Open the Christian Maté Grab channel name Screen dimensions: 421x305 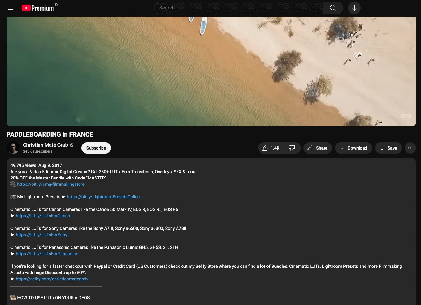[x=45, y=145]
